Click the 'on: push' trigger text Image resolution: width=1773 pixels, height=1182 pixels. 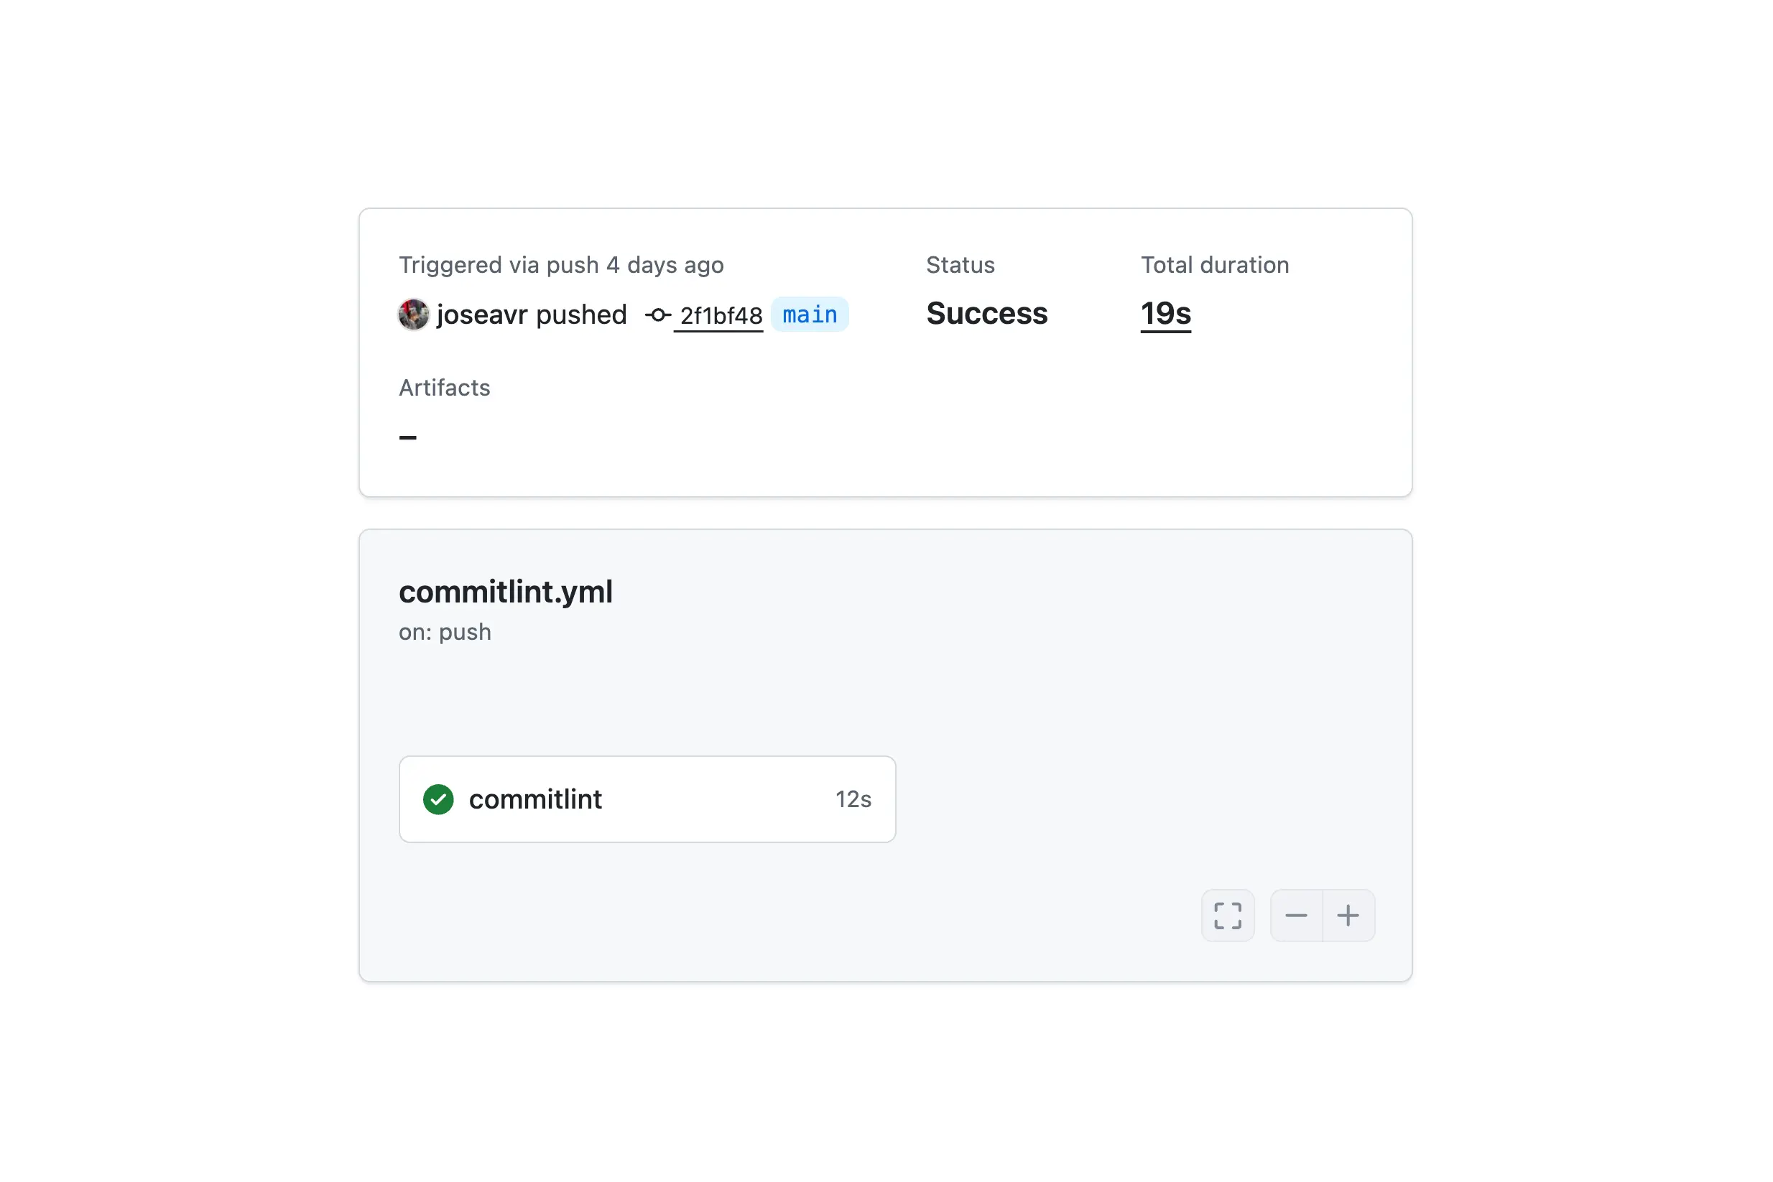[445, 632]
